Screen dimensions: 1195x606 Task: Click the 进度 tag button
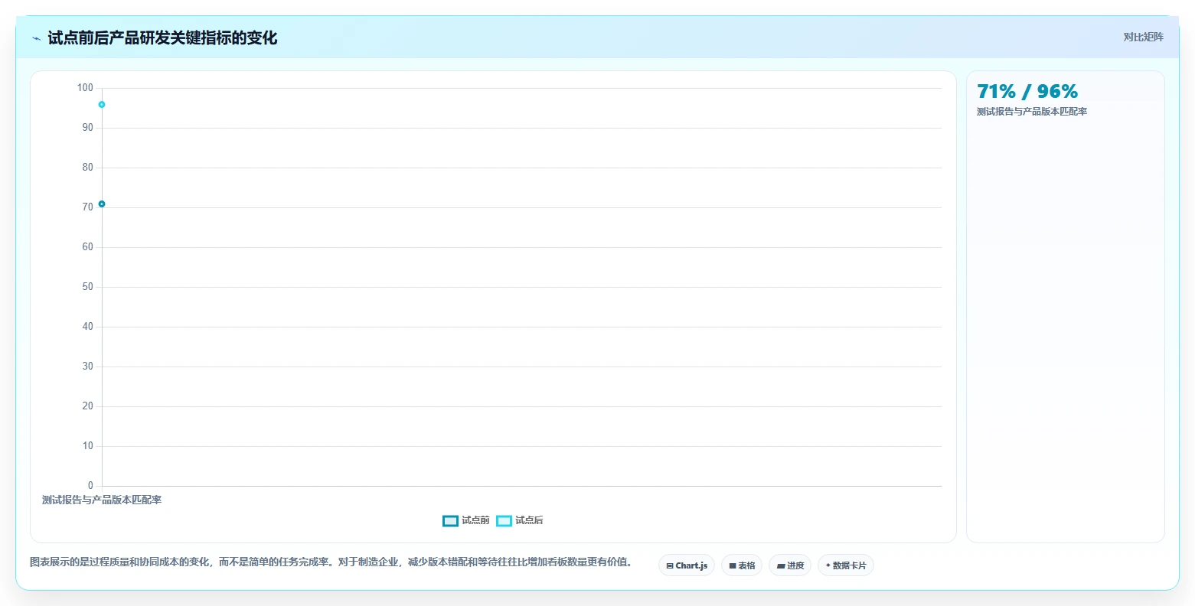point(790,565)
